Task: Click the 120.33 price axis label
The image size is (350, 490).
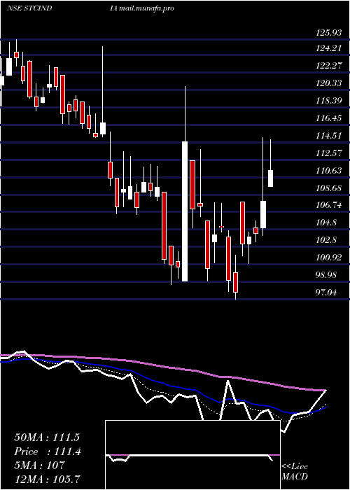Action: (x=328, y=83)
